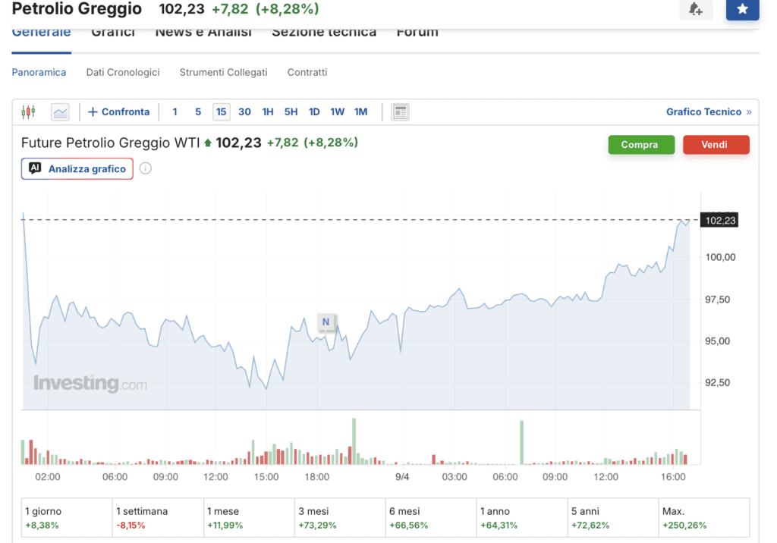Click the star watchlist button
Image resolution: width=777 pixels, height=543 pixels.
[x=741, y=9]
